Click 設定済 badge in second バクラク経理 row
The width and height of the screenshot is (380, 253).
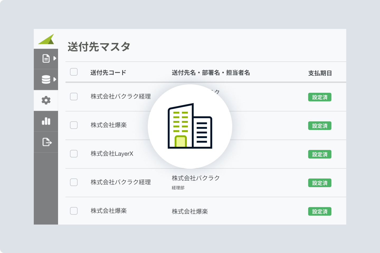point(320,183)
